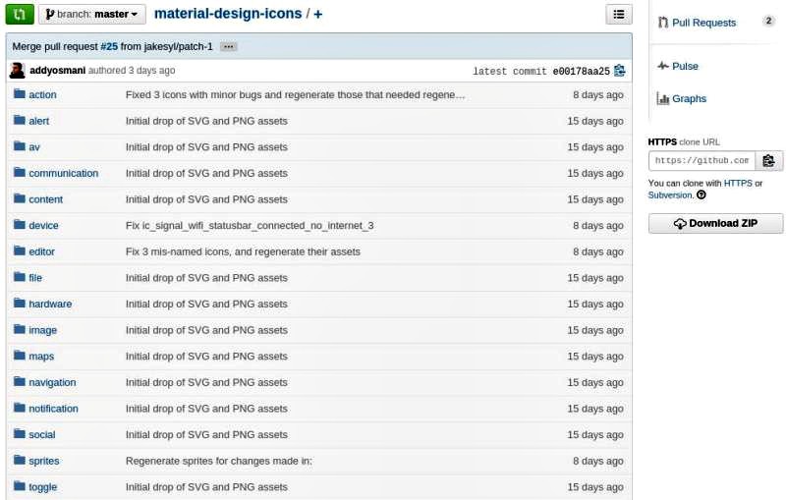
Task: Click the maps folder icon
Action: [x=20, y=355]
